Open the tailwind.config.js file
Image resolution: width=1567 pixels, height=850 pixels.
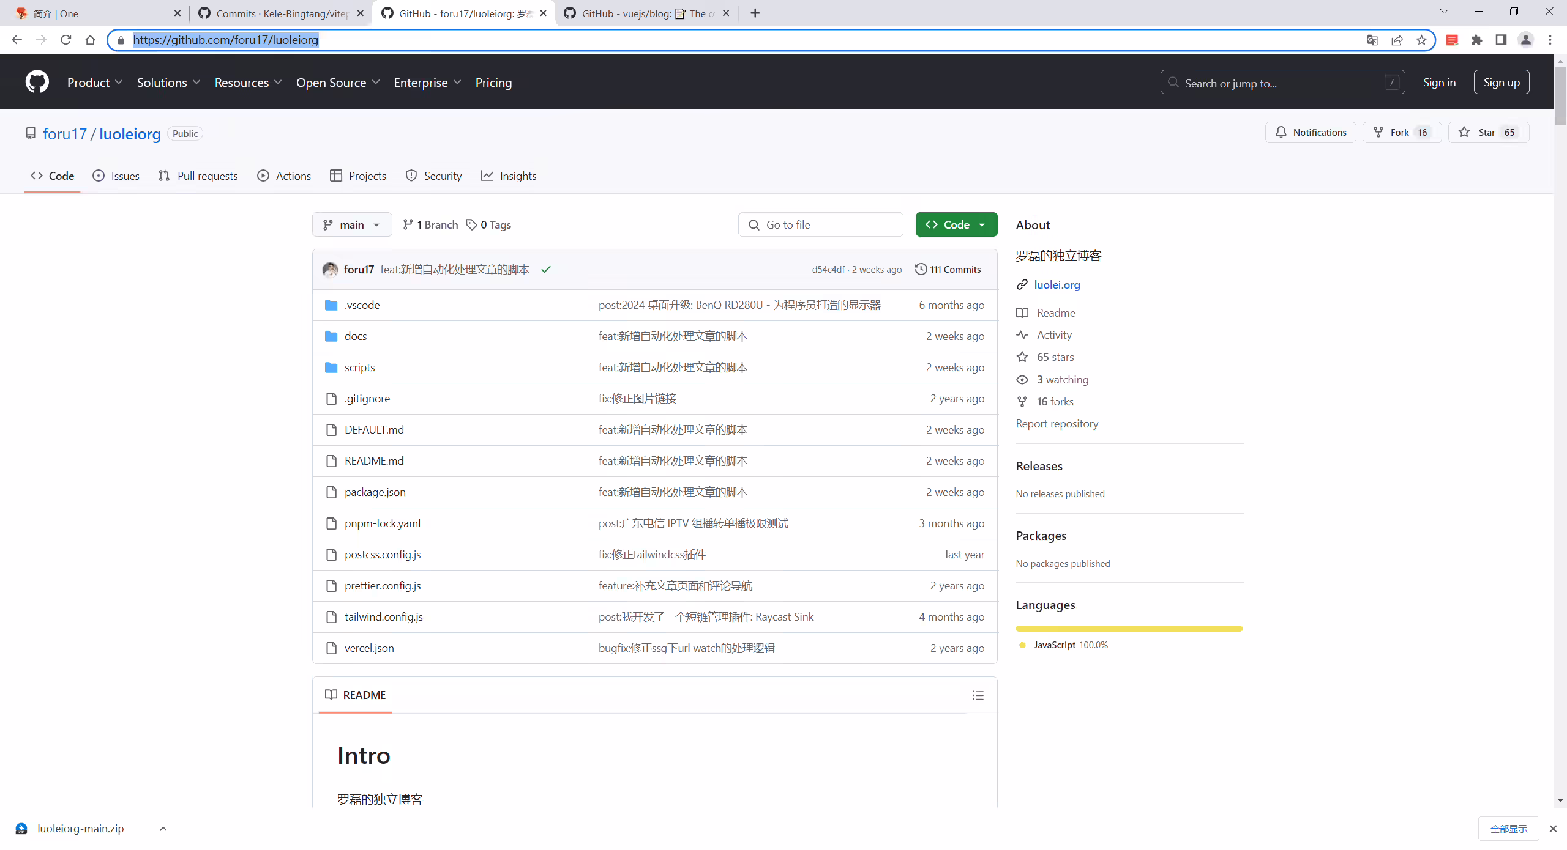pos(383,616)
